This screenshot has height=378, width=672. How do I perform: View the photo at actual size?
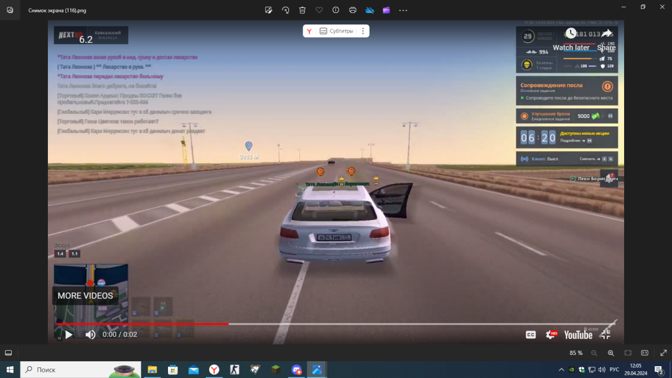pos(645,353)
